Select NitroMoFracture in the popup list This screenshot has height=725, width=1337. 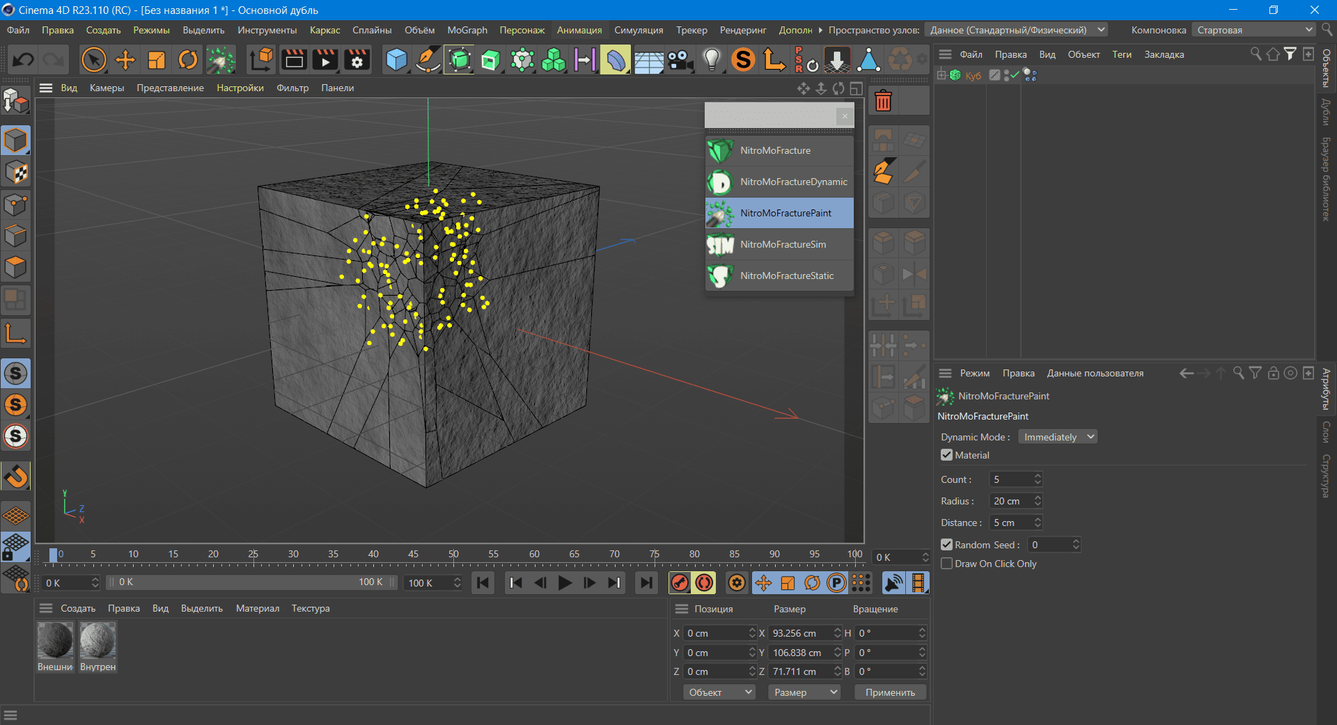779,150
